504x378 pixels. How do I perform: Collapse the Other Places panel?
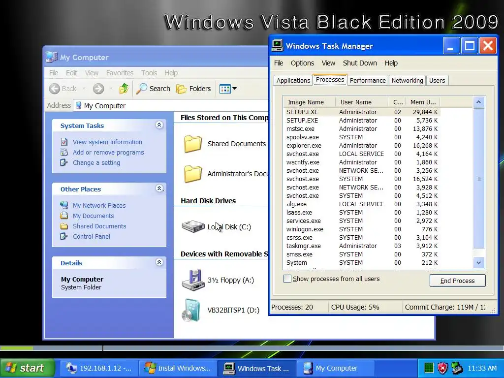(159, 189)
